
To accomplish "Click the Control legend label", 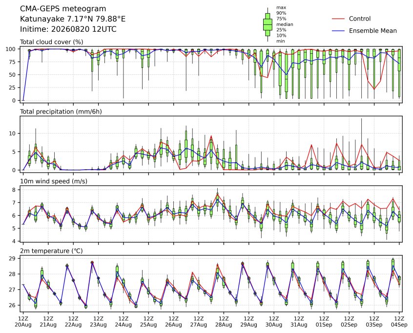I will point(359,19).
